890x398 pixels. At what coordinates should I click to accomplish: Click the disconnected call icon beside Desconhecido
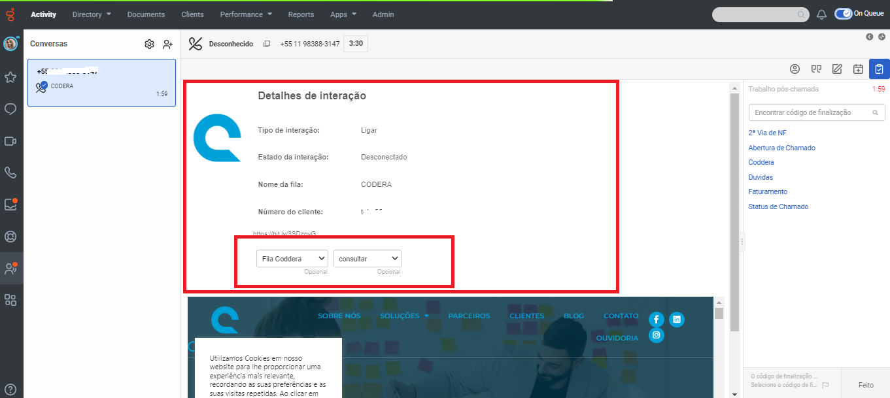[196, 44]
